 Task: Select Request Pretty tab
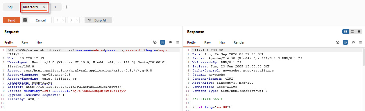[9, 42]
